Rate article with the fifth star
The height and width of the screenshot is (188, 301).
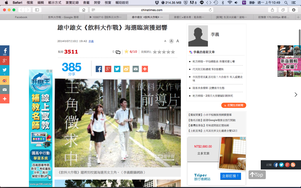click(x=173, y=52)
